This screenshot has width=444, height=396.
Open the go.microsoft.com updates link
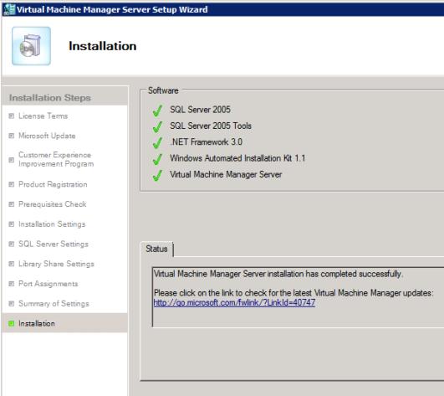pos(234,303)
